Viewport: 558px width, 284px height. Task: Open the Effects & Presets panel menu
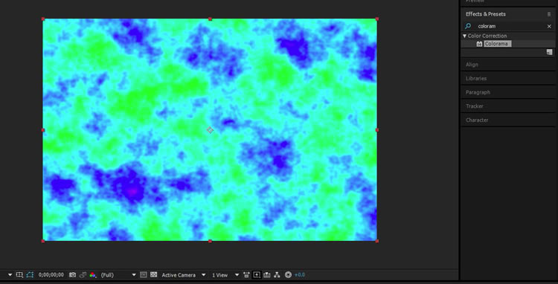point(549,14)
